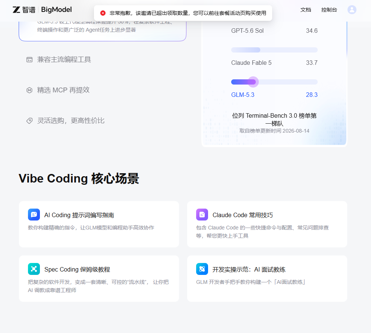Click the blue AI Coding guide icon
371x333 pixels.
click(34, 215)
